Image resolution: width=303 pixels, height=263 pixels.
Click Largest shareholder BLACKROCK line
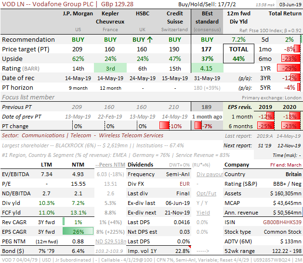coord(93,145)
